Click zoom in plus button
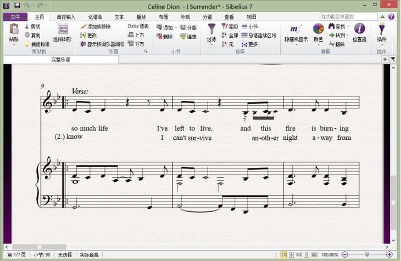Viewport: 401px width, 261px height. pyautogui.click(x=389, y=254)
